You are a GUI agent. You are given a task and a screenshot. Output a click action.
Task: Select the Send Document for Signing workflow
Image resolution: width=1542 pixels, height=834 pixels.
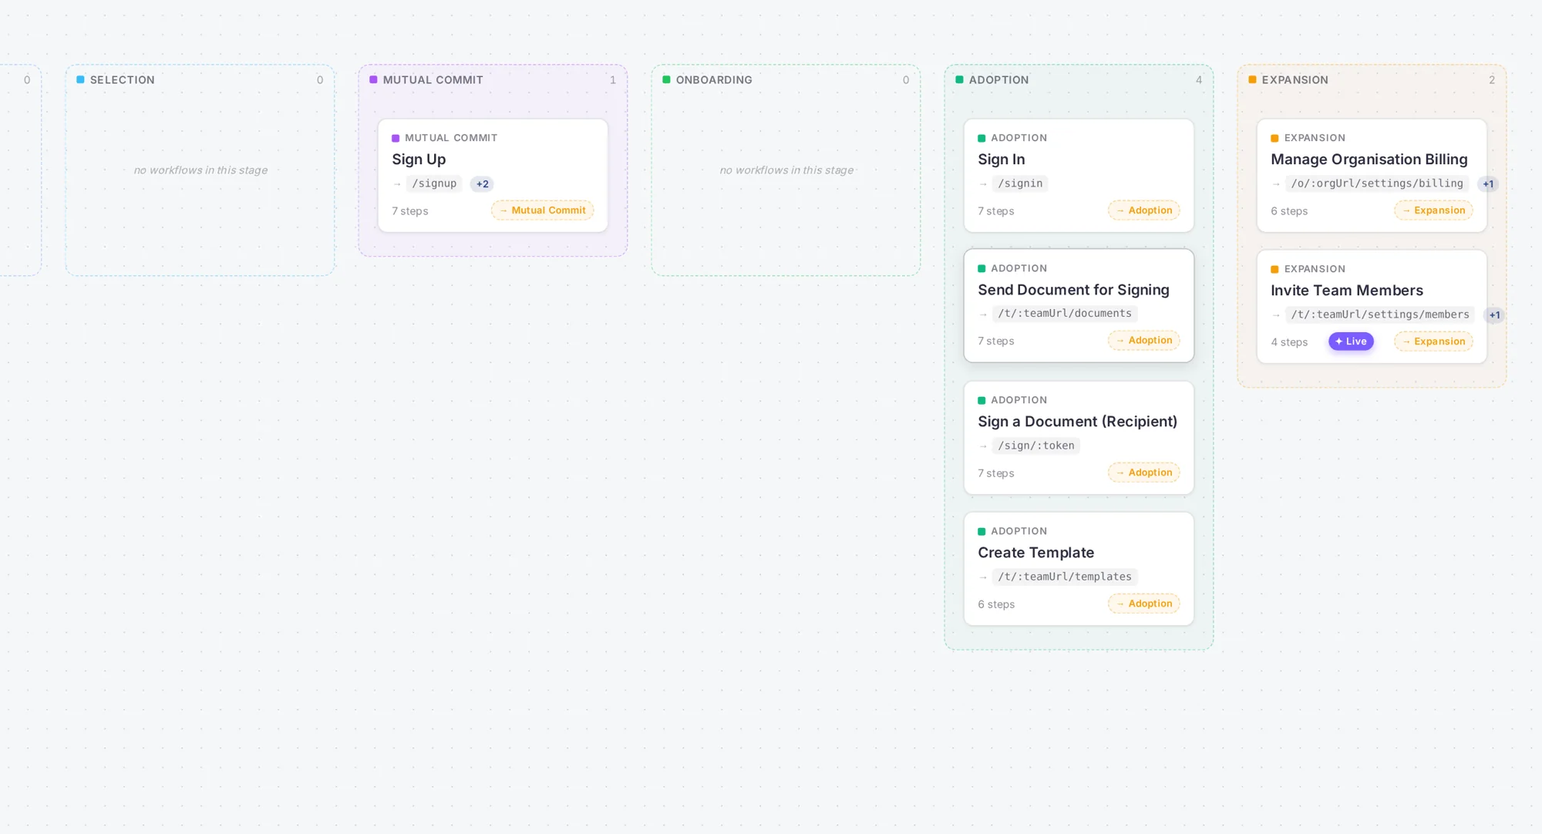pos(1079,305)
